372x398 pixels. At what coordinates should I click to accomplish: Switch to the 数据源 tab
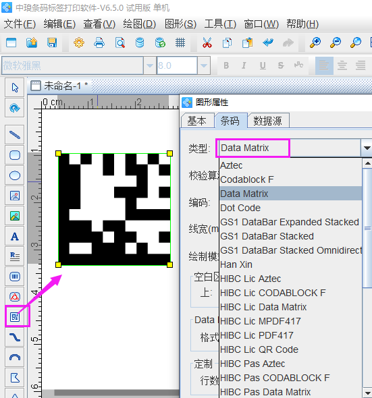[x=268, y=121]
